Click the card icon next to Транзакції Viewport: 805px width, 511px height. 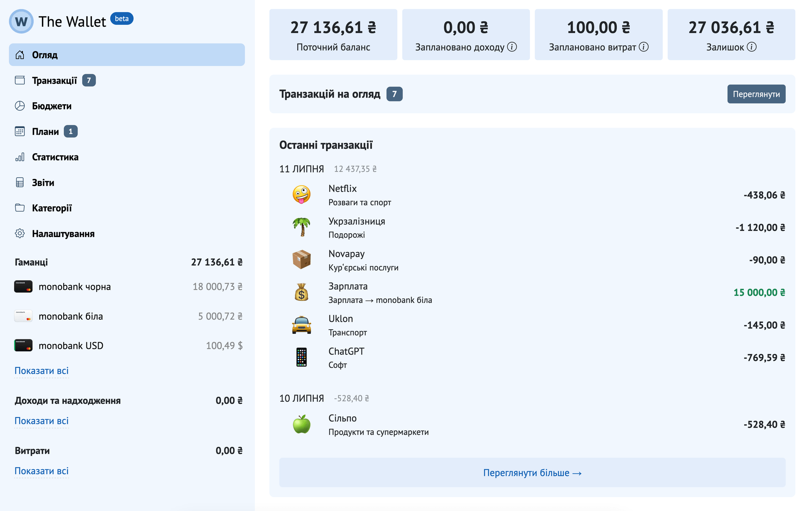20,80
